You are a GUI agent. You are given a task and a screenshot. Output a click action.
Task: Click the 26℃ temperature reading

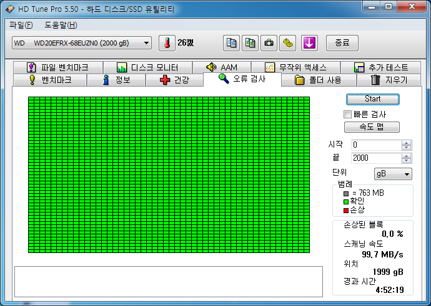[x=186, y=43]
